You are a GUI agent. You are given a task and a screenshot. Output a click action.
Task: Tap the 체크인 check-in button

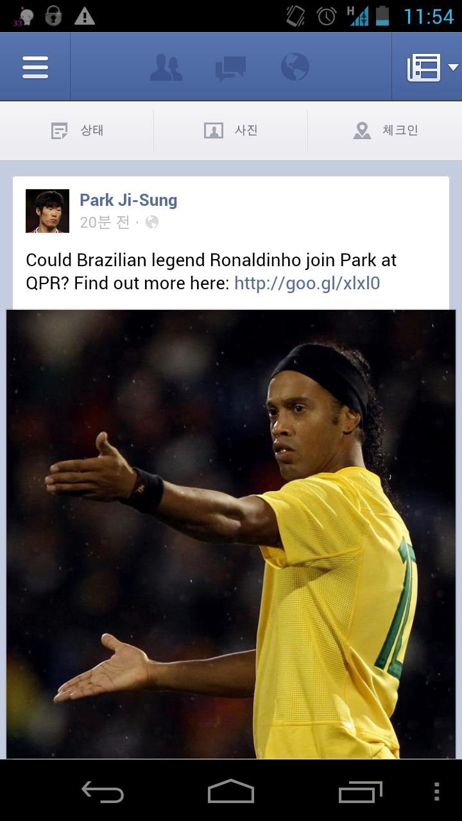[385, 131]
